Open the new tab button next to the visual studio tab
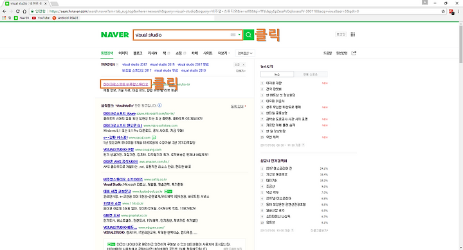Image resolution: width=463 pixels, height=250 pixels. [54, 4]
